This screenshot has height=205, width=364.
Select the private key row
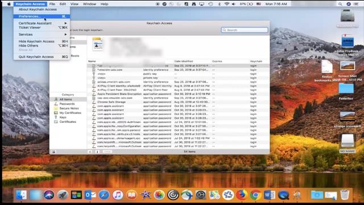(178, 78)
